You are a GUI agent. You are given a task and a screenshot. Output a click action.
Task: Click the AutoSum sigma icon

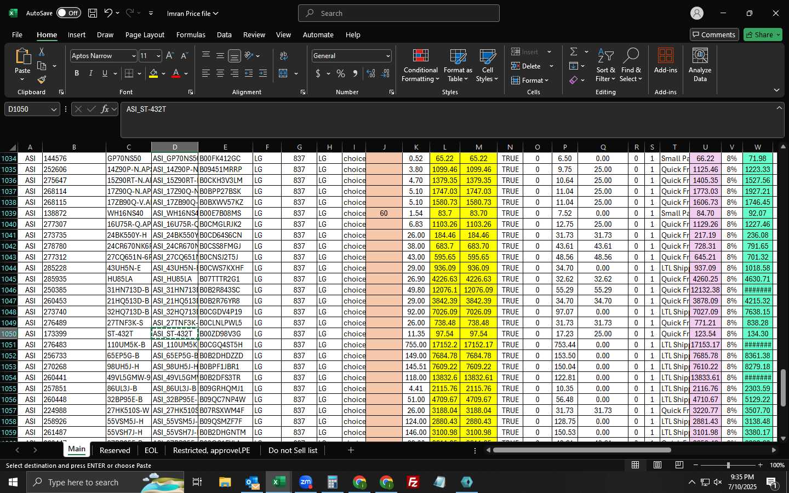tap(574, 51)
